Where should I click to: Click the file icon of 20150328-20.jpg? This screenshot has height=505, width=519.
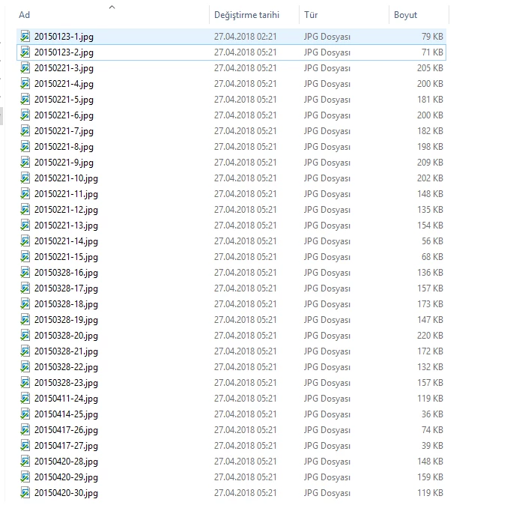pyautogui.click(x=25, y=336)
